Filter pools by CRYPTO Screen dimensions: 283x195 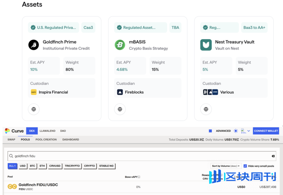(x=89, y=166)
